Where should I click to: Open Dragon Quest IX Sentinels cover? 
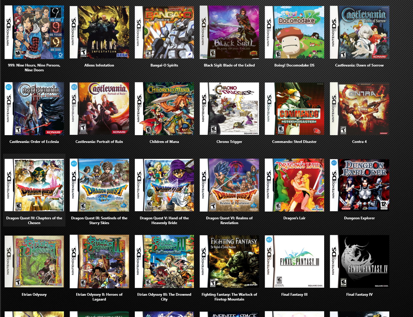point(99,185)
